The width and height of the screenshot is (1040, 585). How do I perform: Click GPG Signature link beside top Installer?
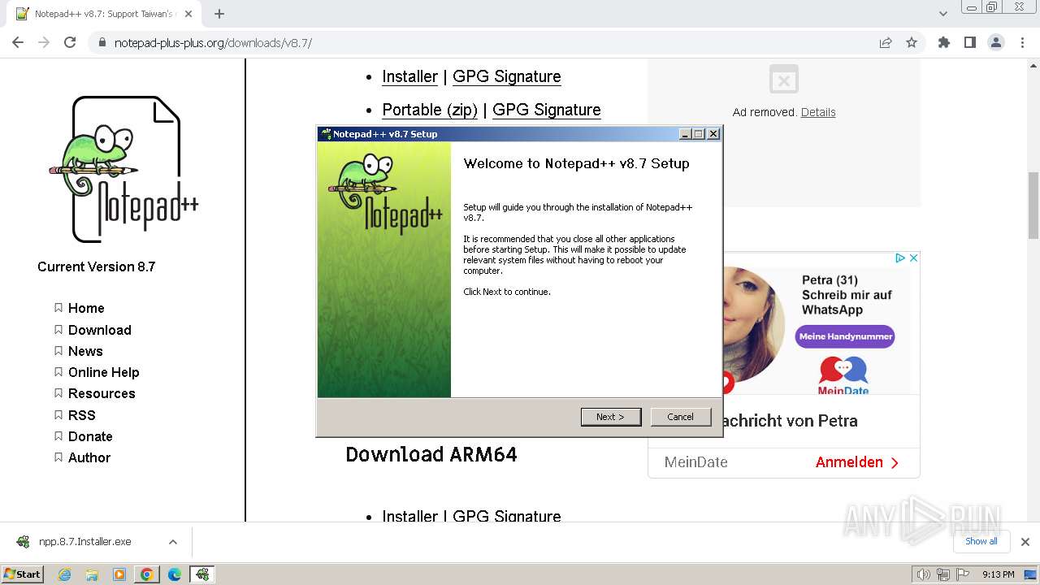506,76
